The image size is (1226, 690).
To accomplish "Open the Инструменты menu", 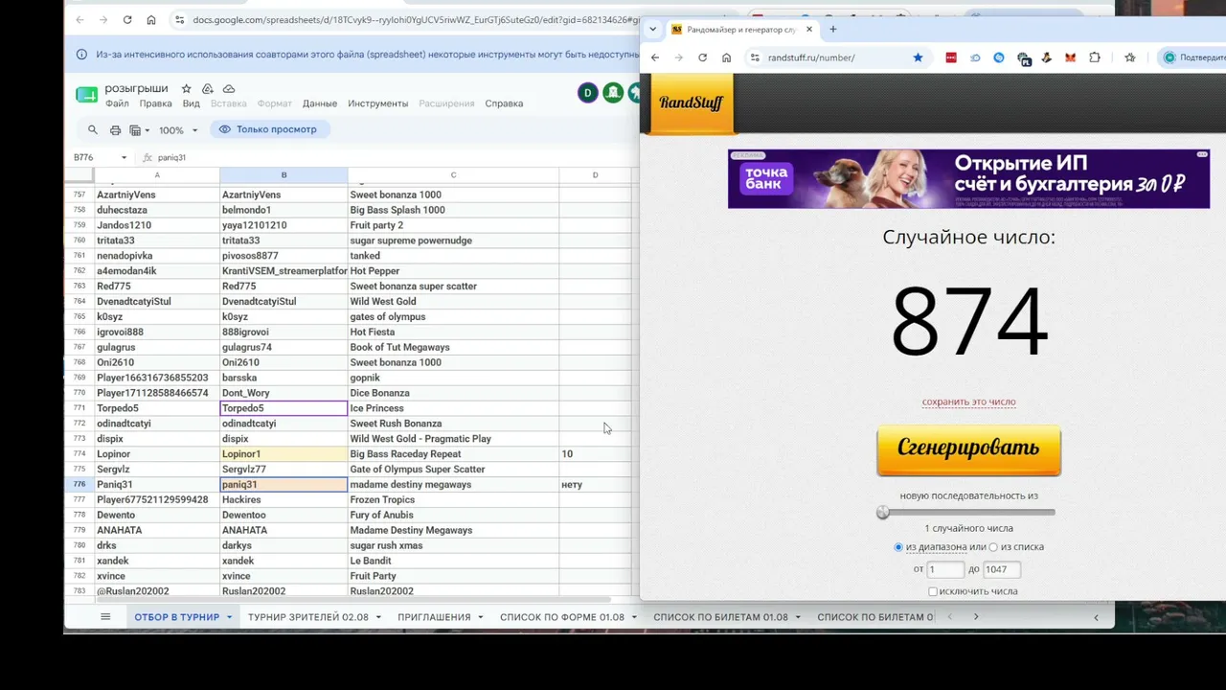I will 377,103.
